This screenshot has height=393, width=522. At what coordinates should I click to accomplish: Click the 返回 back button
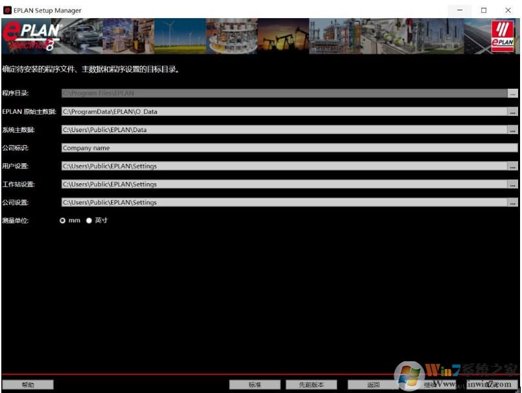point(374,385)
